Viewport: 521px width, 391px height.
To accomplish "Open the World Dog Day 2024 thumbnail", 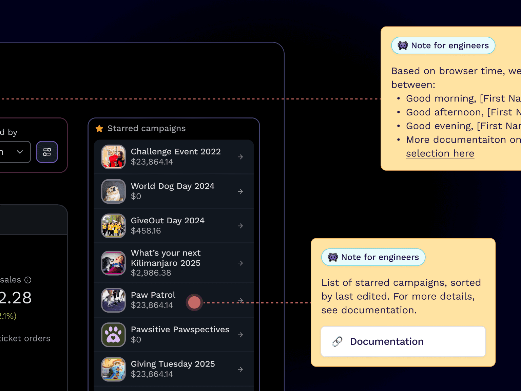I will [114, 191].
